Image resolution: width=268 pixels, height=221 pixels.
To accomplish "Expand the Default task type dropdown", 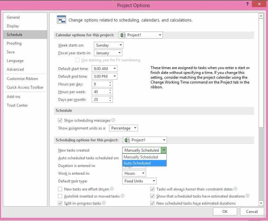I will [139, 181].
